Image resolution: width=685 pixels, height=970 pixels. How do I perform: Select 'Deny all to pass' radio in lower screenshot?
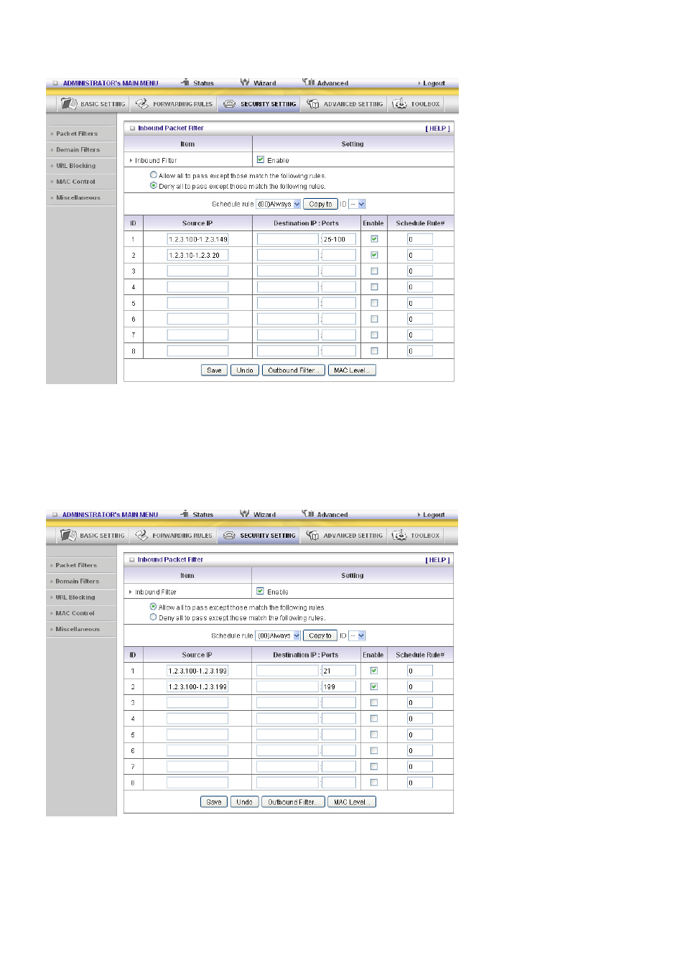coord(154,617)
